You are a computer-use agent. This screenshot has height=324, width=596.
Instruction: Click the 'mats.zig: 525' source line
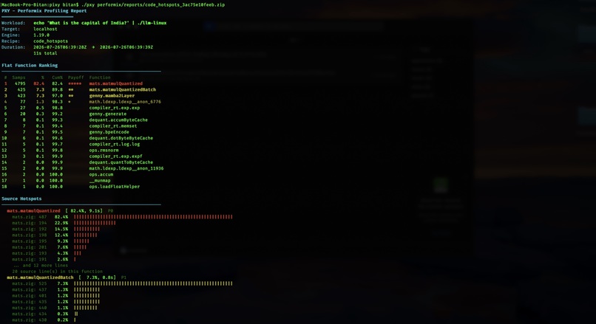click(x=30, y=284)
